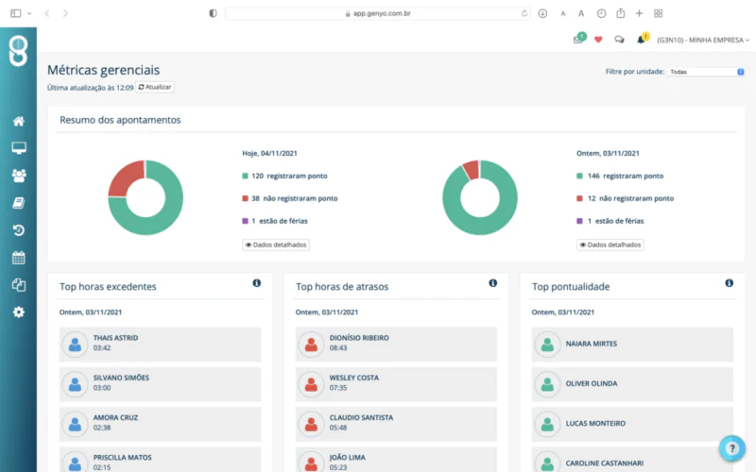The width and height of the screenshot is (756, 472).
Task: Click the red heart icon
Action: (598, 40)
